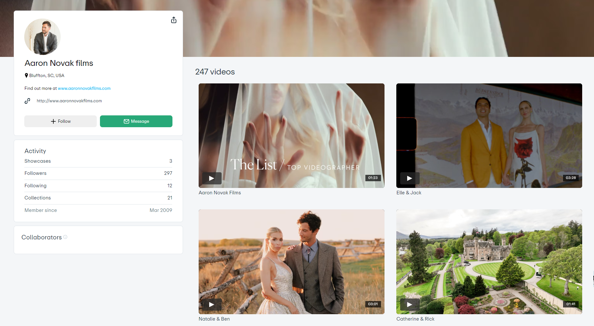The height and width of the screenshot is (326, 594).
Task: Send a message to Aaron Novak
Action: pos(136,121)
